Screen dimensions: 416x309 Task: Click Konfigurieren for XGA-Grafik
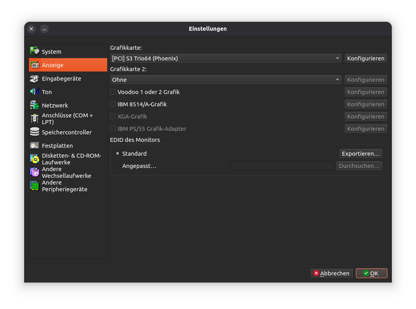[366, 116]
